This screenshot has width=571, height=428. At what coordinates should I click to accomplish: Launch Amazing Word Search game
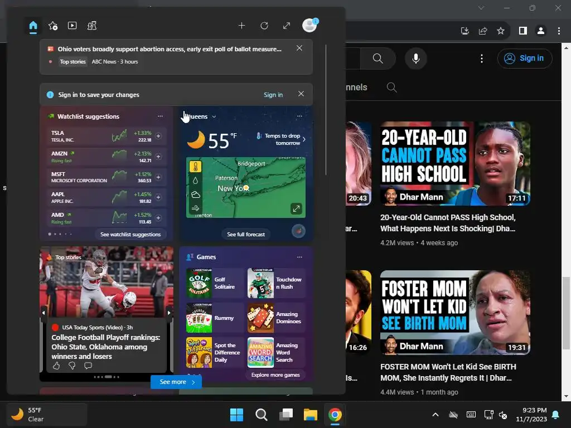pos(276,352)
